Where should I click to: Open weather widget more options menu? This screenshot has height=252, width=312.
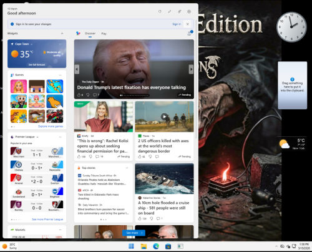tap(61, 44)
